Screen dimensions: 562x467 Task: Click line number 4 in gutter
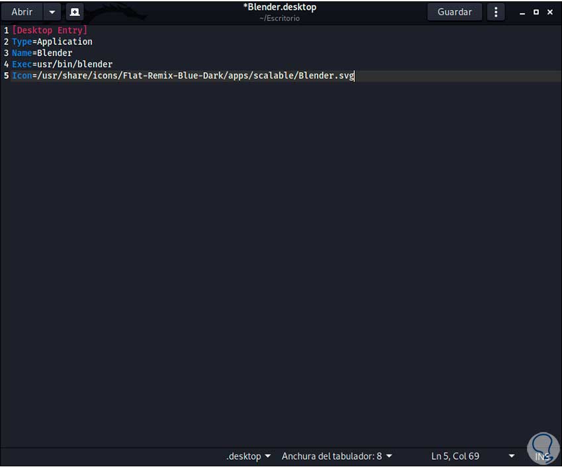(x=6, y=64)
